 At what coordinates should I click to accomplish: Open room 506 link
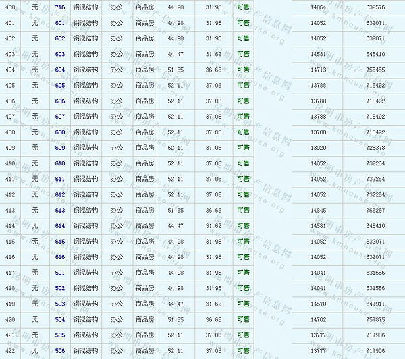tap(60, 351)
